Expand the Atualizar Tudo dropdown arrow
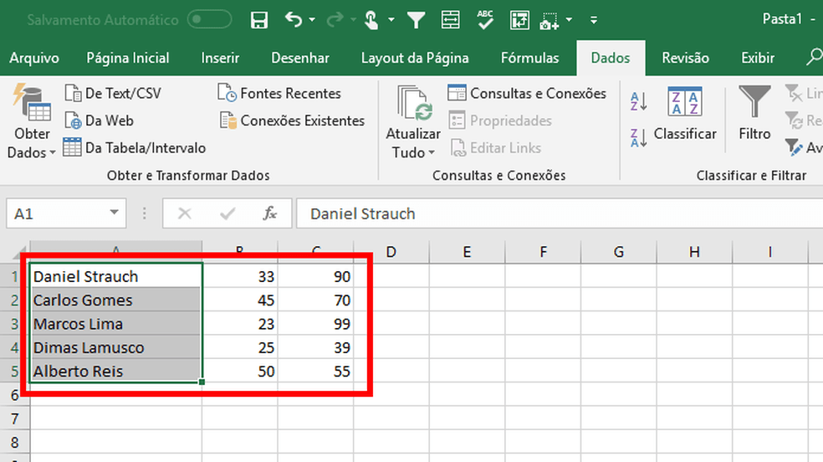The height and width of the screenshot is (462, 823). pos(414,152)
